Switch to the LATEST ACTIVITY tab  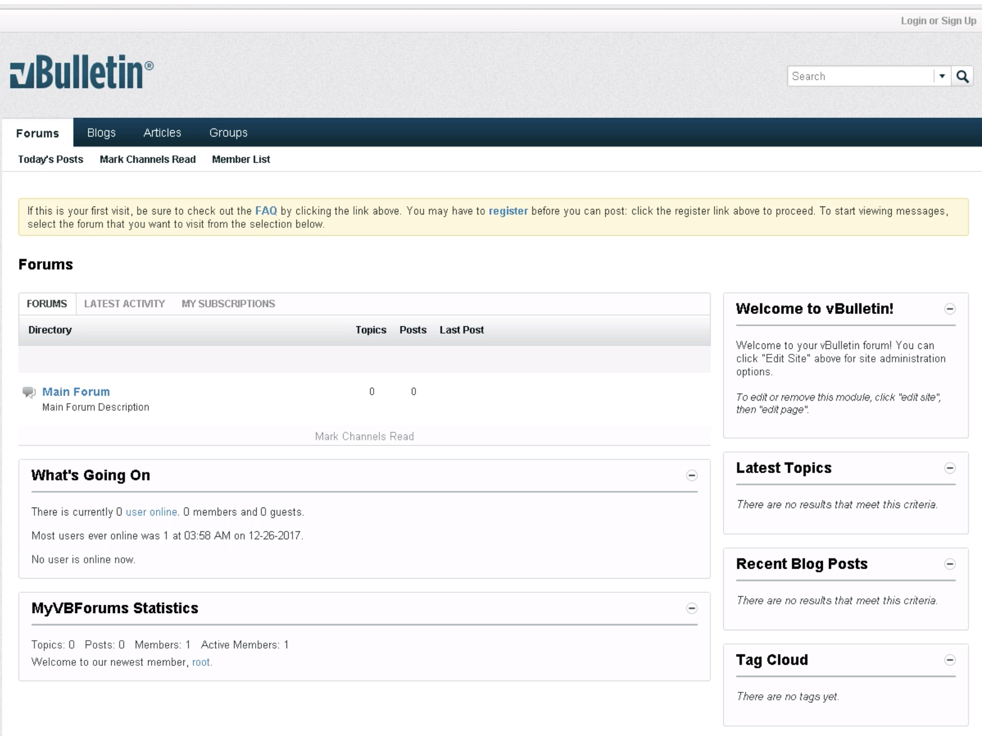coord(124,304)
